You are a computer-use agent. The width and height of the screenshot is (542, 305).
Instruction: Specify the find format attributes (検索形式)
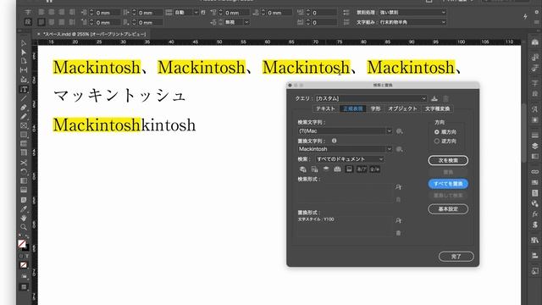click(399, 187)
